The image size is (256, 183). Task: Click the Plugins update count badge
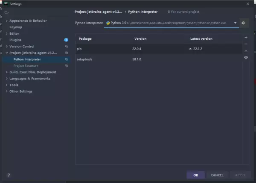[x=66, y=40]
